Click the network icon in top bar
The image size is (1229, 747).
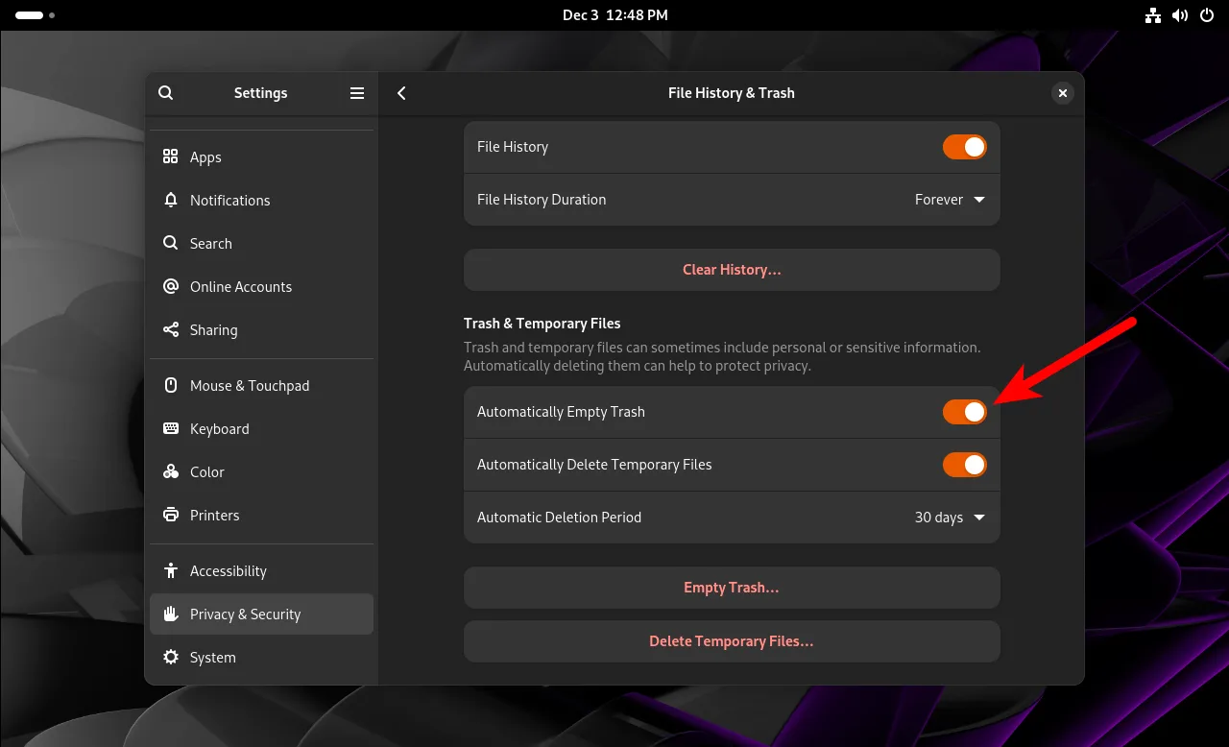pyautogui.click(x=1153, y=15)
